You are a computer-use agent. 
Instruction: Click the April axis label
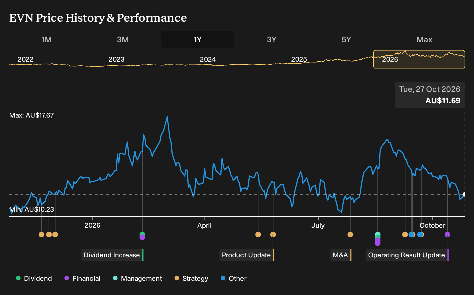coord(204,225)
